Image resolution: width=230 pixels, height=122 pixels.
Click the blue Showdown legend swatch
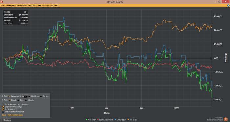[115, 120]
